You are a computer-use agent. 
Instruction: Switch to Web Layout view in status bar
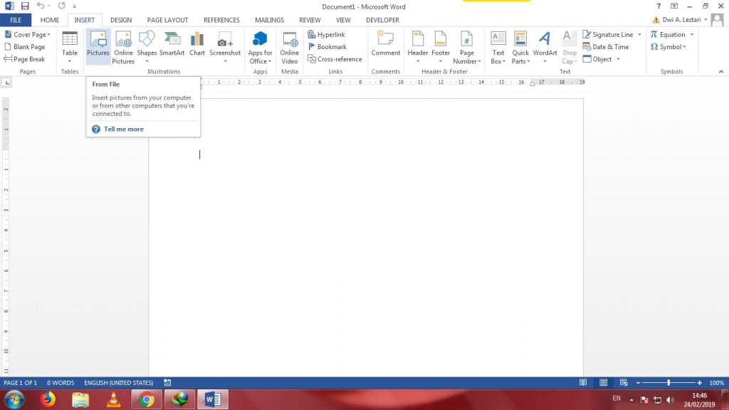[x=623, y=383]
